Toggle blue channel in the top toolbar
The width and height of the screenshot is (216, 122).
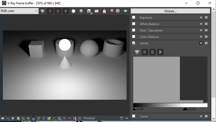(66, 11)
